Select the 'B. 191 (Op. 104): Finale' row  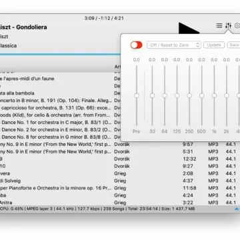(x=60, y=101)
